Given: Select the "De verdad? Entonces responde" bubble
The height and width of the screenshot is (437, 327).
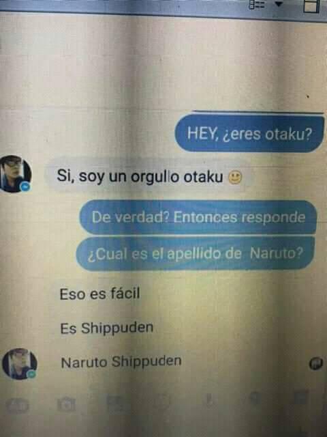Looking at the screenshot, I should point(198,217).
